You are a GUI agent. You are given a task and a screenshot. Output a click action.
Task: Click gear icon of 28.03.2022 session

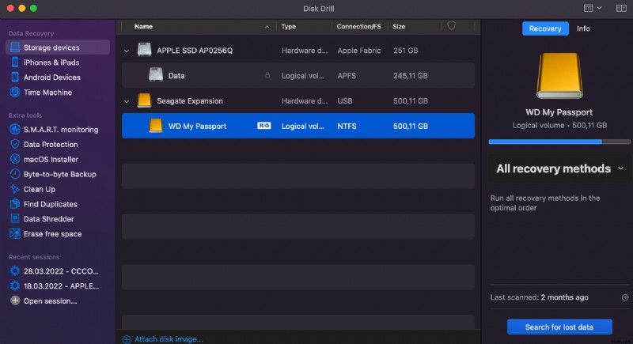pos(15,271)
